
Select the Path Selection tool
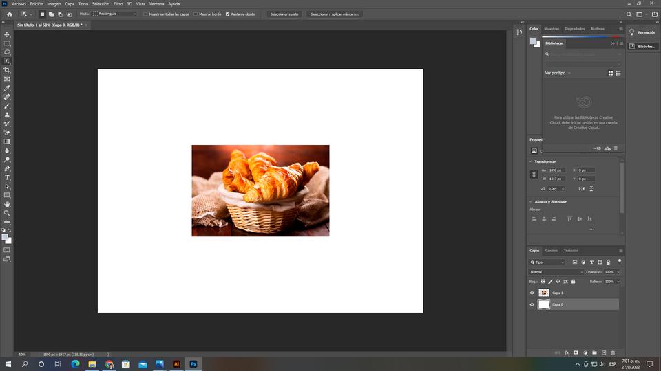[7, 186]
